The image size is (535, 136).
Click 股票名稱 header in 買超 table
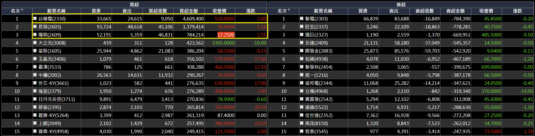click(x=56, y=11)
